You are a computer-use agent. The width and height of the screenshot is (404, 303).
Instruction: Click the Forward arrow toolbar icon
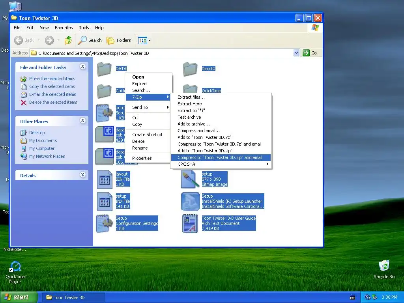49,40
